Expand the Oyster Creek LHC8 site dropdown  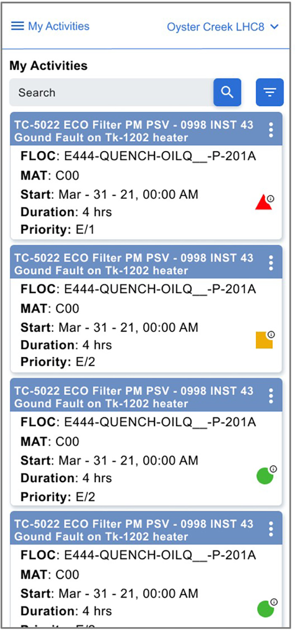coord(216,27)
